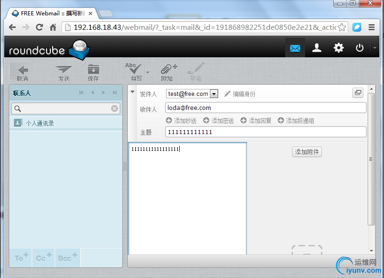Click scrollbar down arrow in compose pane
The image size is (384, 278).
point(371,251)
